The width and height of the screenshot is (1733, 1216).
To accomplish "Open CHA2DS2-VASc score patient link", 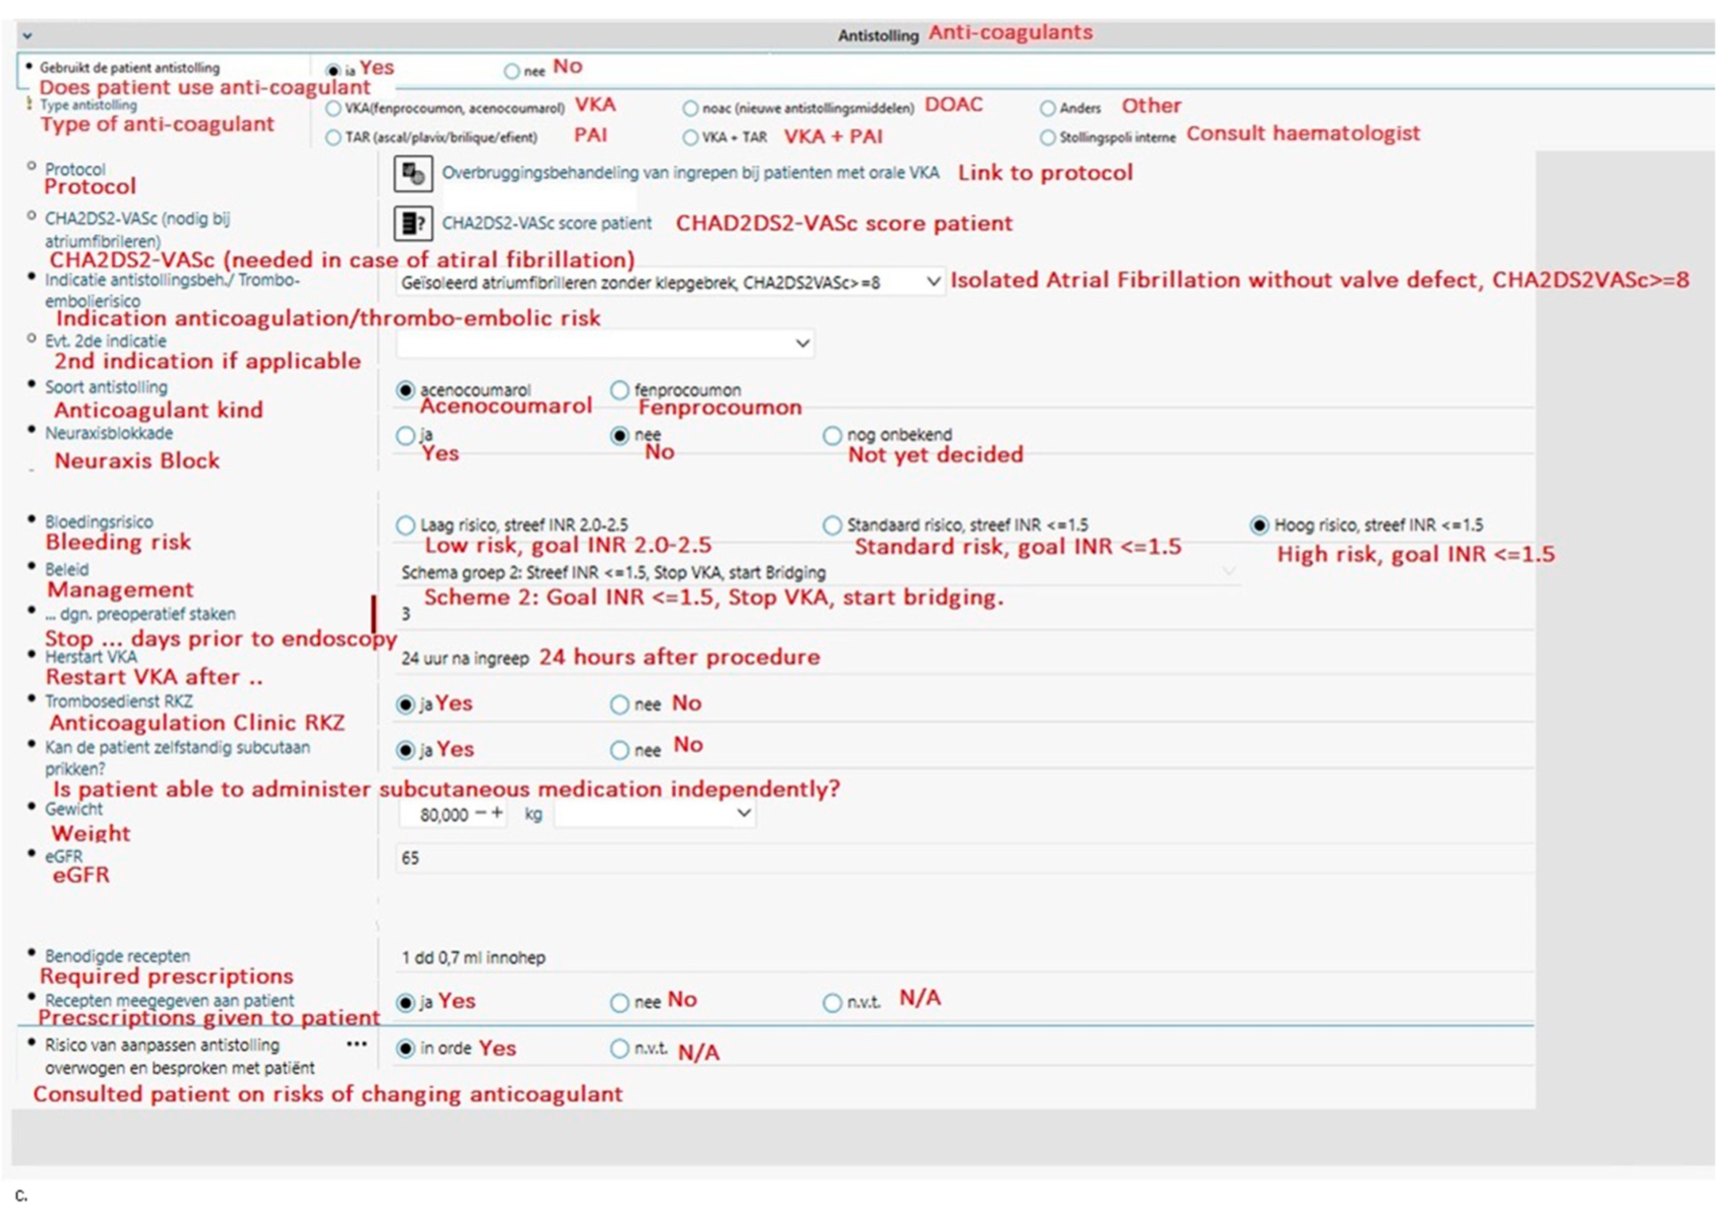I will coord(546,224).
